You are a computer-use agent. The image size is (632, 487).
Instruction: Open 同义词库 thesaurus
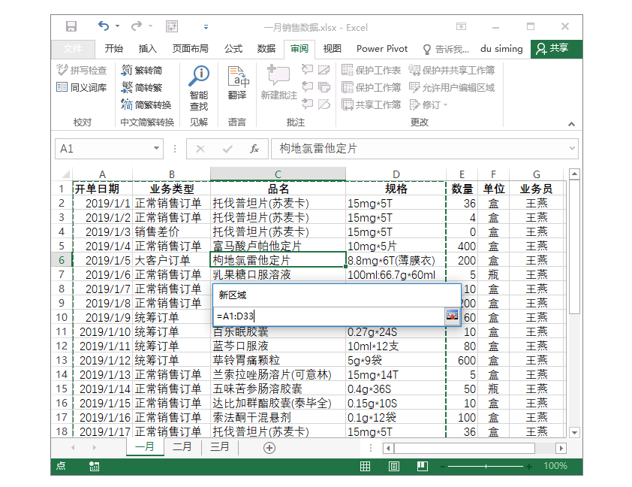pos(82,87)
